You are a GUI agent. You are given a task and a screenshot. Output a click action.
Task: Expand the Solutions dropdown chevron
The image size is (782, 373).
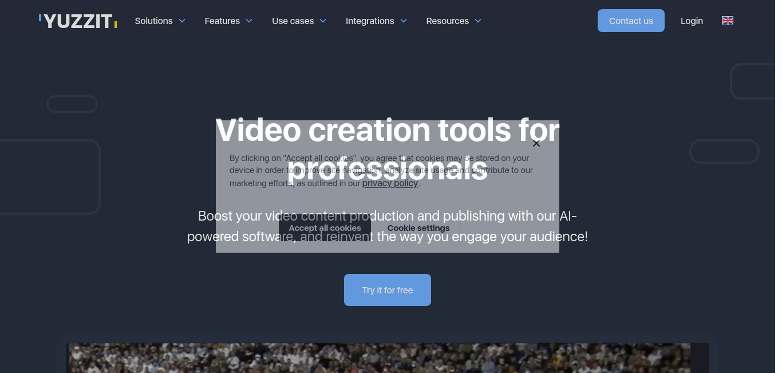coord(182,21)
